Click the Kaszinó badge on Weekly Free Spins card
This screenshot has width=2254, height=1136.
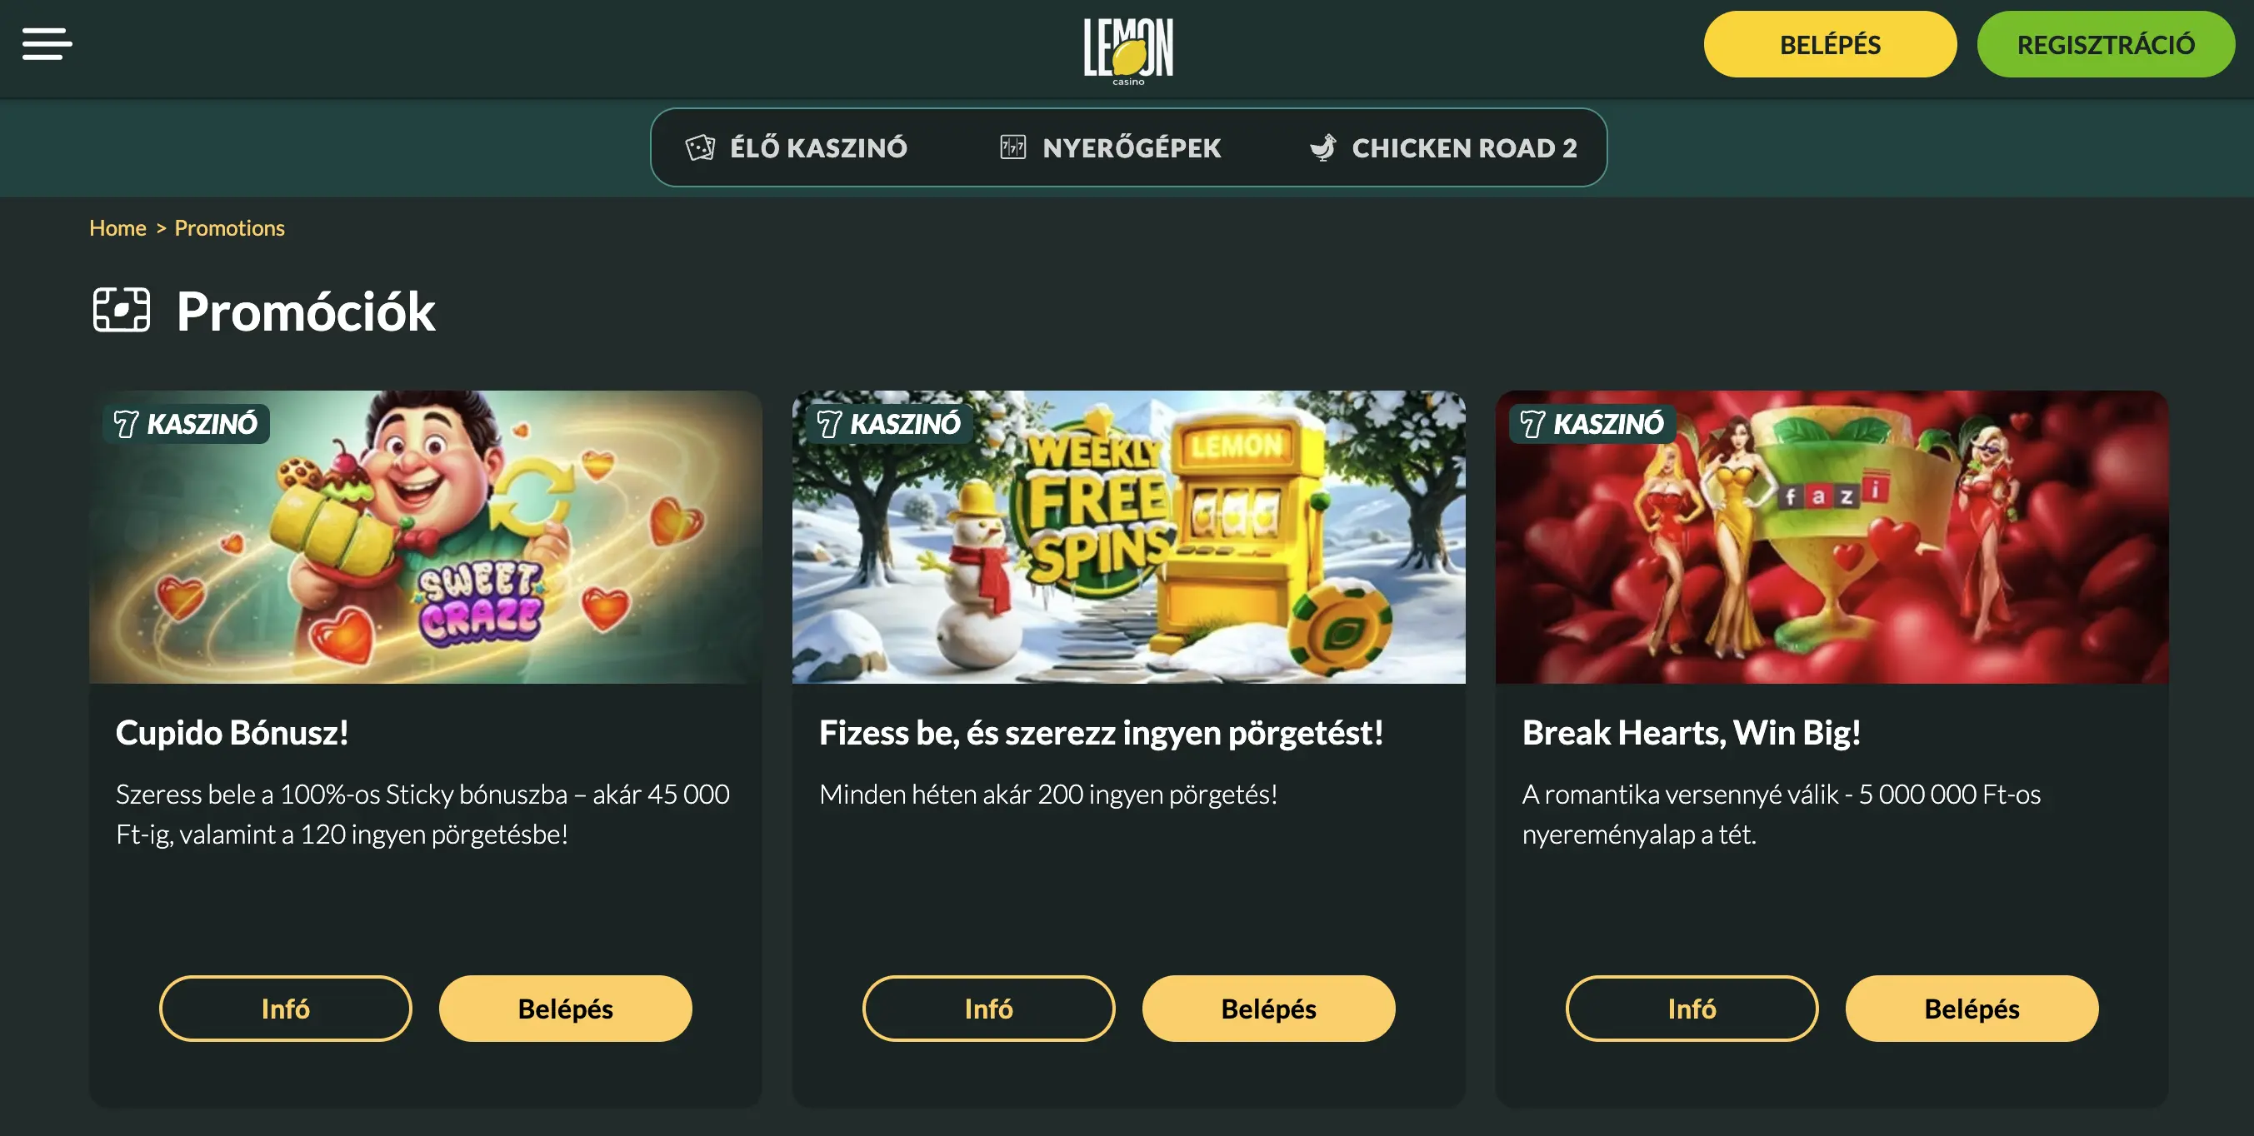[x=889, y=424]
